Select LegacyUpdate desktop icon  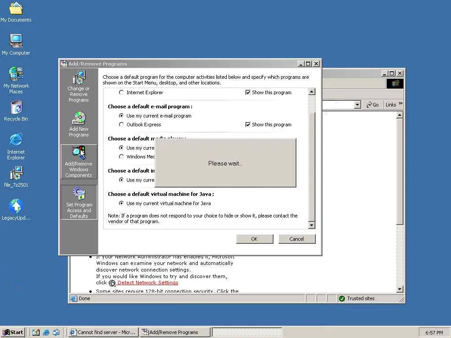tap(16, 210)
